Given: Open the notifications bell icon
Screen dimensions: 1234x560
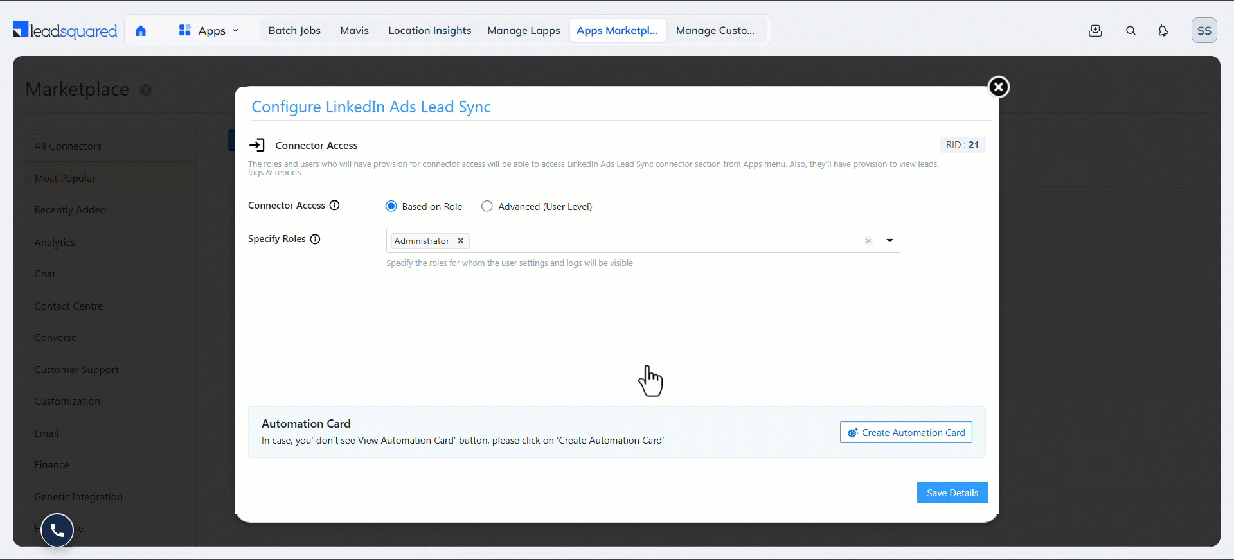Looking at the screenshot, I should point(1163,30).
